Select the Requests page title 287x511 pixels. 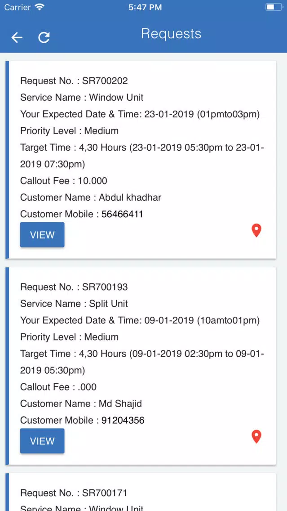pos(171,34)
